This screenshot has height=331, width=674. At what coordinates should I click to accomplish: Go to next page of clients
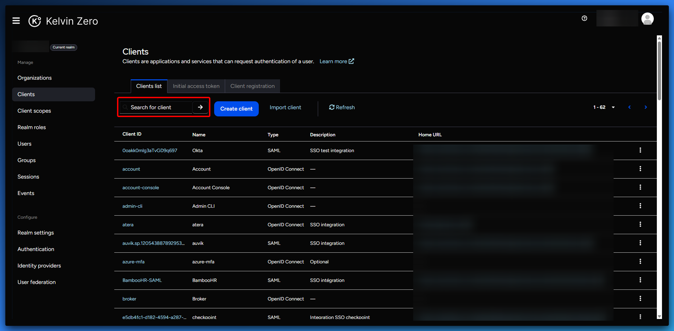646,107
